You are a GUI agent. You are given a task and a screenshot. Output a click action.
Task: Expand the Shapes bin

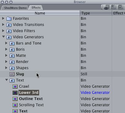(x=6, y=68)
